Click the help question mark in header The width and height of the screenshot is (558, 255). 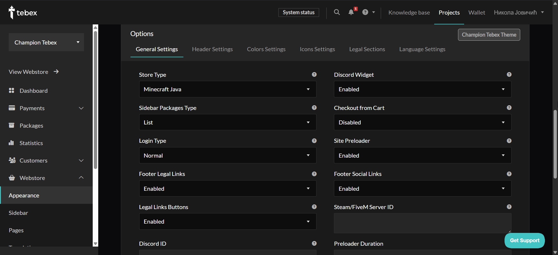(x=365, y=12)
